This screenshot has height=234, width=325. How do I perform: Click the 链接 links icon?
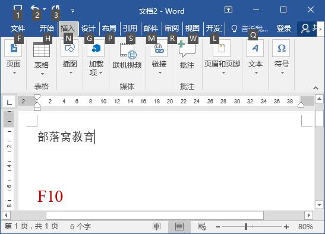click(x=159, y=48)
